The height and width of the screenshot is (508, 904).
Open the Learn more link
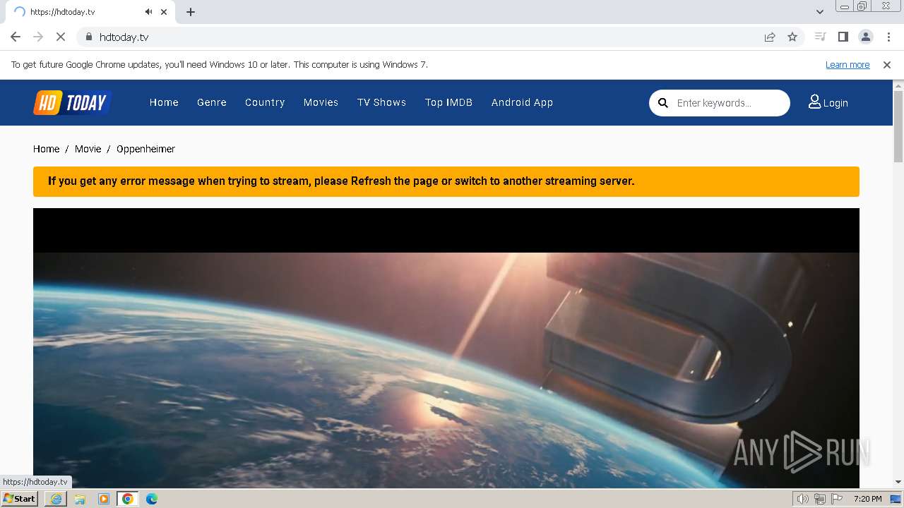[x=847, y=65]
